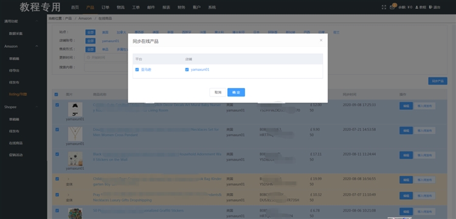Click 编辑 for the 2020-09-08 17:25:33 row
The image size is (456, 219).
click(x=406, y=106)
